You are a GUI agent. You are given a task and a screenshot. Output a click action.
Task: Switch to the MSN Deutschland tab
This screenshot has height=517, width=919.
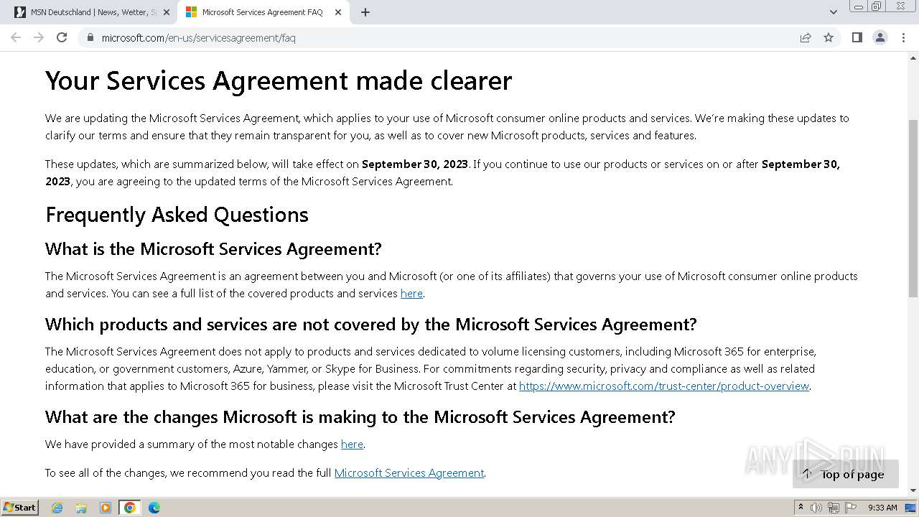pyautogui.click(x=93, y=12)
